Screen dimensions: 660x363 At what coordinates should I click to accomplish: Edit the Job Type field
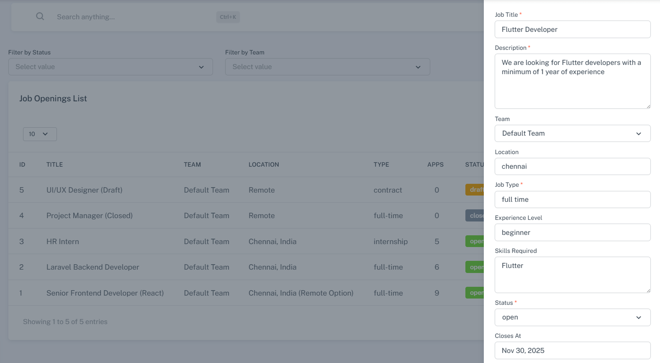572,200
